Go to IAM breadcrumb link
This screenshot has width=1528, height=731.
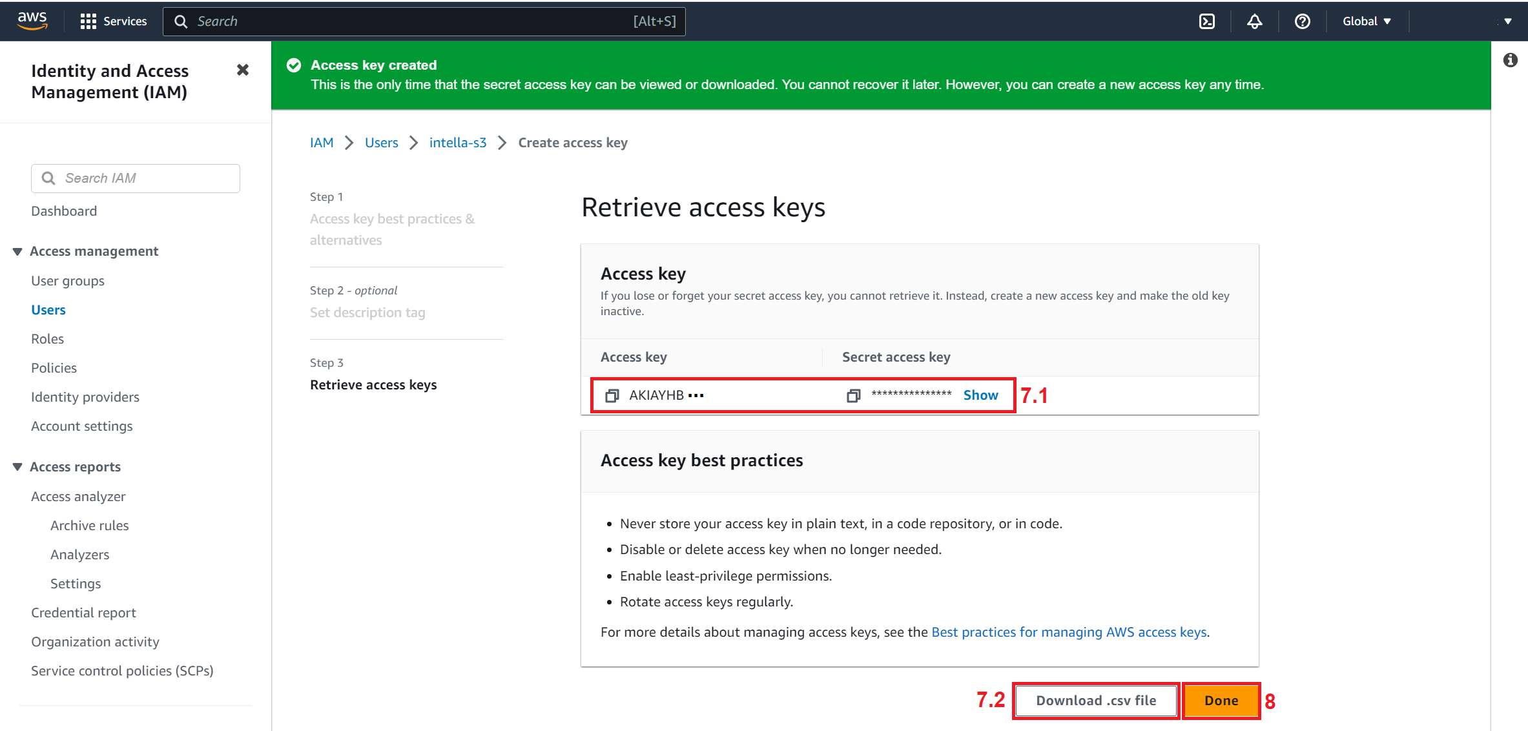click(322, 143)
